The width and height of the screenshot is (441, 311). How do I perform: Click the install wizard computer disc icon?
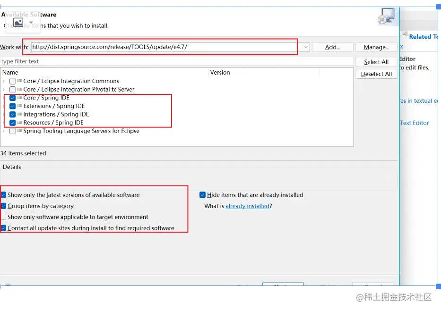386,16
